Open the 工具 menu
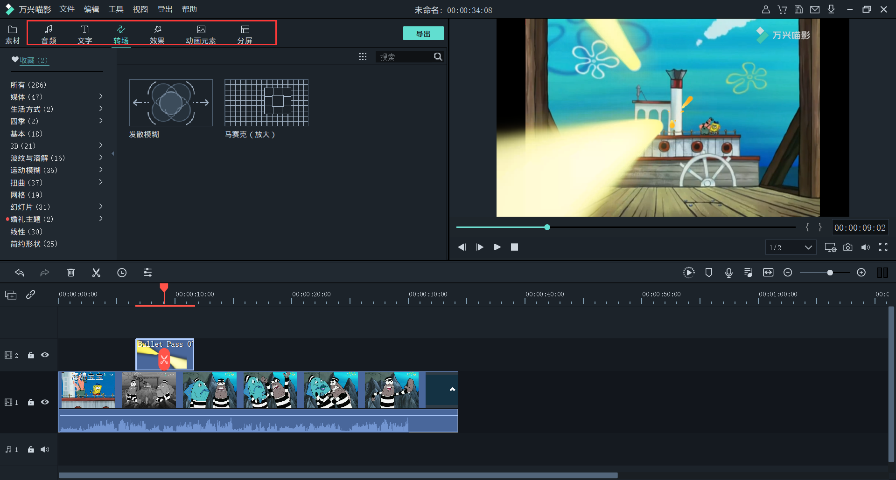The height and width of the screenshot is (480, 896). tap(116, 9)
